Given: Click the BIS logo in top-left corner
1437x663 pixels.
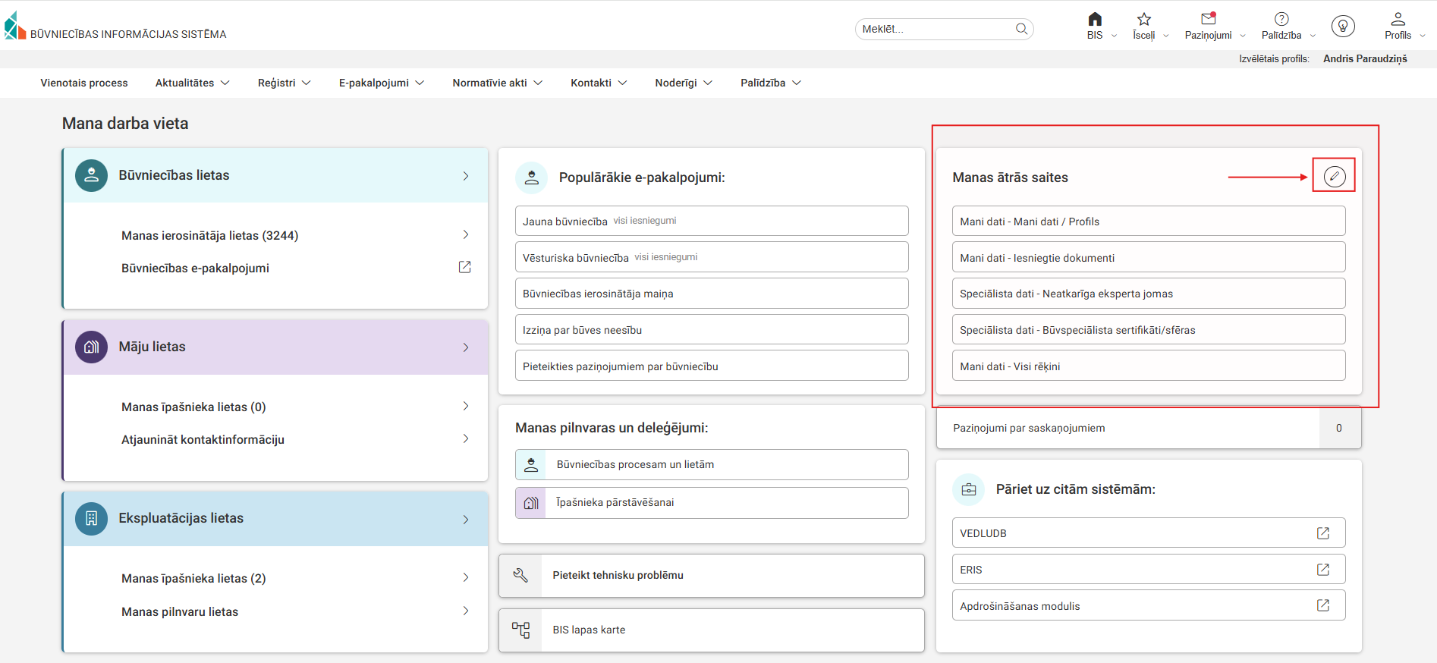Looking at the screenshot, I should click(x=15, y=27).
